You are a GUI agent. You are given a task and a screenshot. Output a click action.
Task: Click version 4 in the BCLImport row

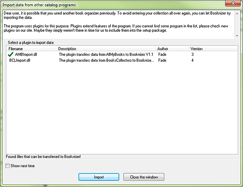(x=193, y=60)
